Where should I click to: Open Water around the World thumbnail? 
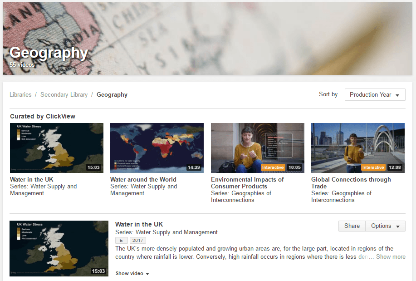(x=157, y=148)
